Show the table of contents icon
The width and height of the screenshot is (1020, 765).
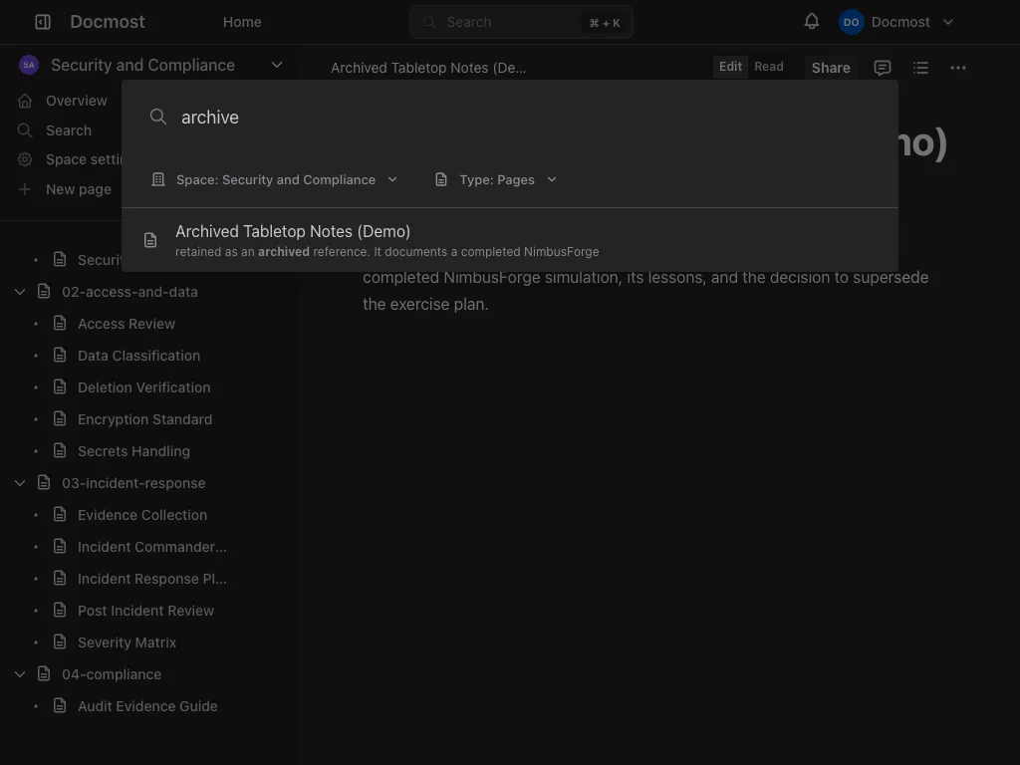(x=920, y=68)
